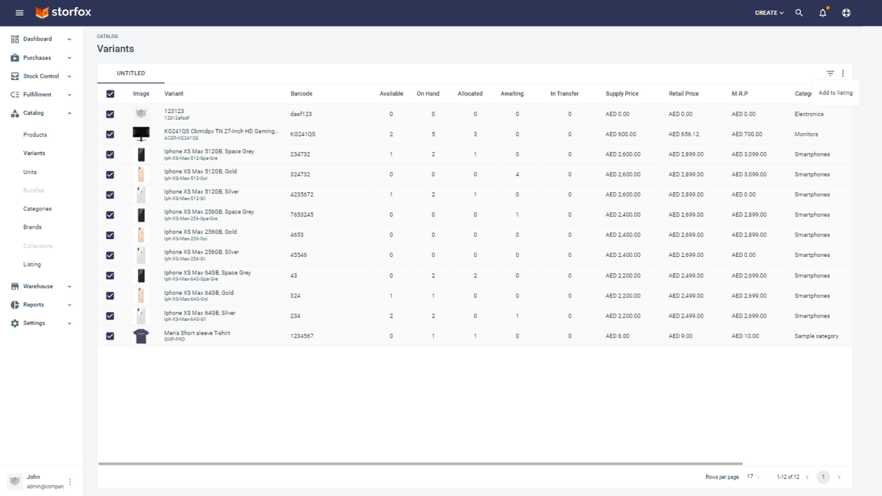
Task: Uncheck Iphone XS Max 256GB, Gold row
Action: click(110, 235)
